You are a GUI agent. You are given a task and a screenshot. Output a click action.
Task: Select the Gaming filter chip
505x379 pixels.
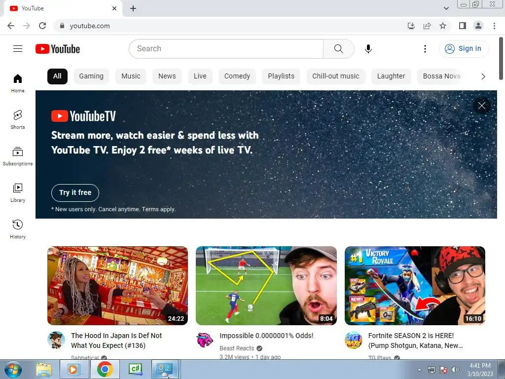click(91, 76)
